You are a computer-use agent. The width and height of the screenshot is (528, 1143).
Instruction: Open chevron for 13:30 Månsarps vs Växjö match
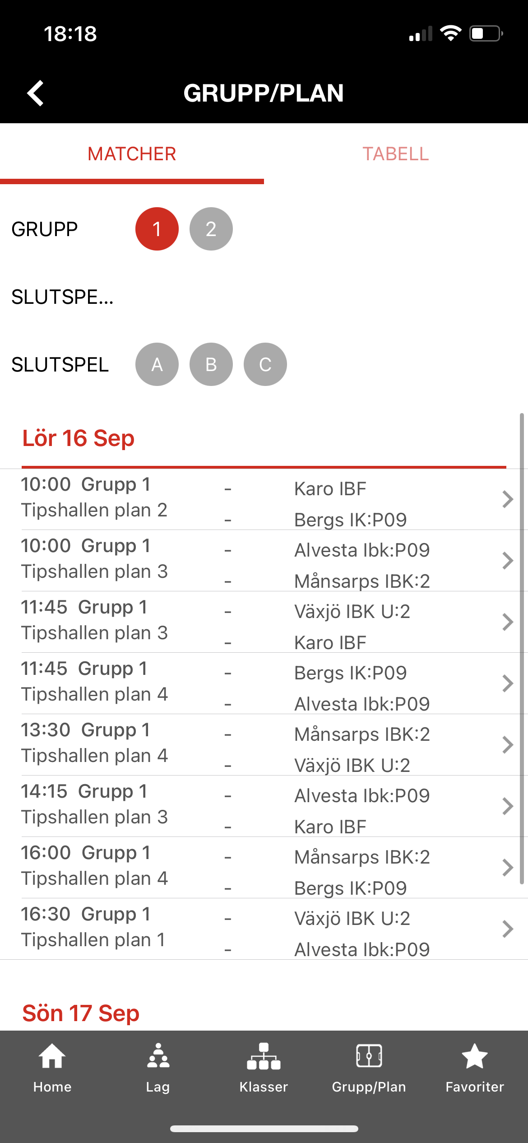click(508, 745)
